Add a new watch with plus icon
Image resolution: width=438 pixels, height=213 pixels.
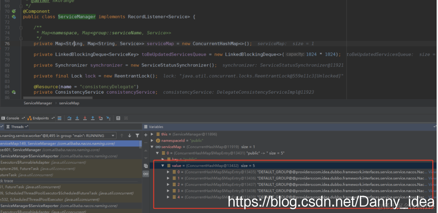[x=146, y=135]
